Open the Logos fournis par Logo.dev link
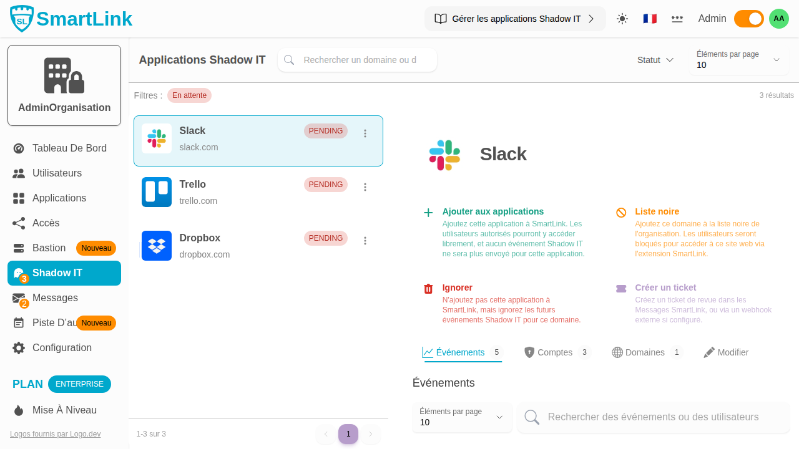Image resolution: width=799 pixels, height=449 pixels. click(55, 434)
